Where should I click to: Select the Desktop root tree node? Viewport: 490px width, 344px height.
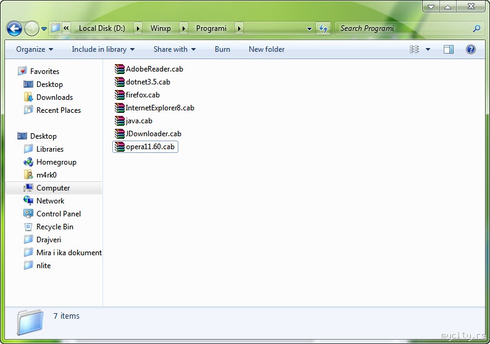43,136
